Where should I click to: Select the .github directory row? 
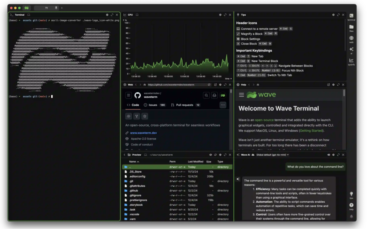point(177,191)
